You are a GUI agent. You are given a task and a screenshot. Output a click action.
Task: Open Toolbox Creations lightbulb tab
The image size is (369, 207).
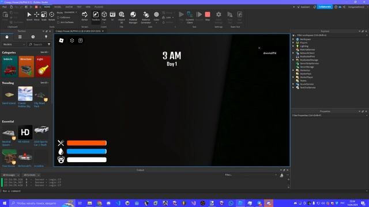[x=46, y=37]
